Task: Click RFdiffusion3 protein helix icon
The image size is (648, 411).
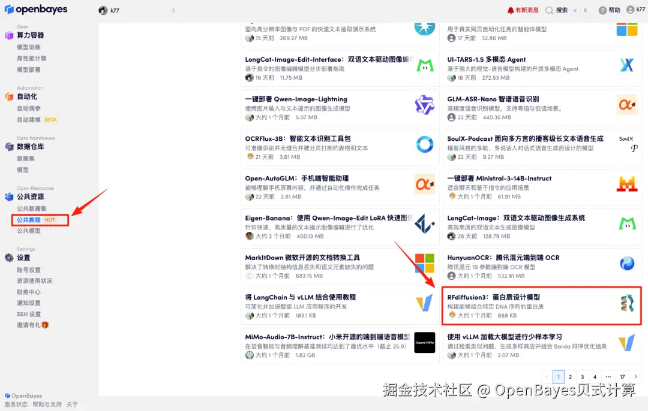Action: pyautogui.click(x=627, y=303)
